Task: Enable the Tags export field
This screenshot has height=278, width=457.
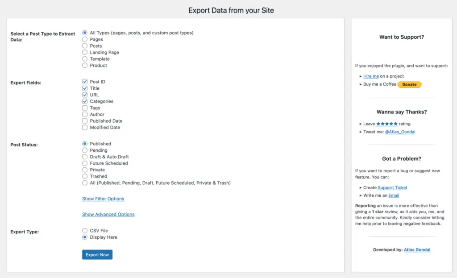Action: (85, 108)
